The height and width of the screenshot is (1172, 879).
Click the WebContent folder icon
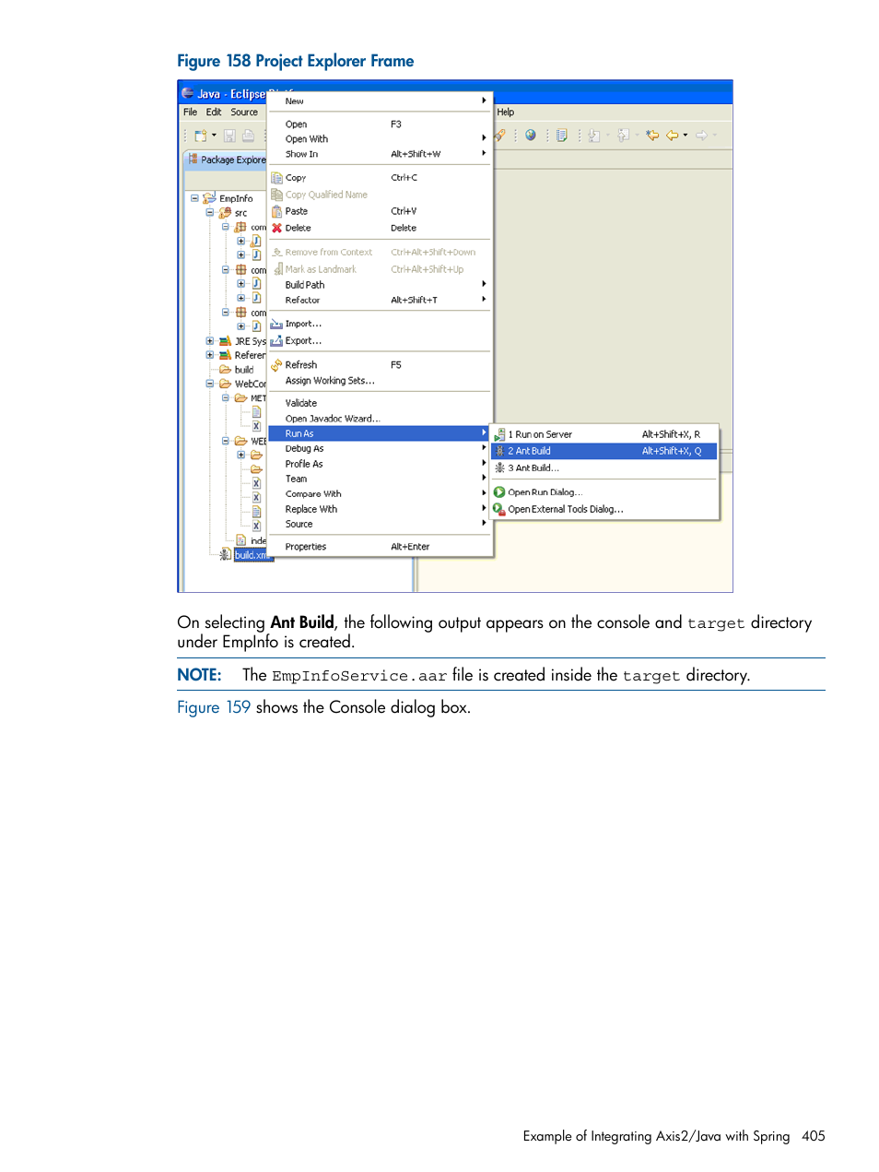(x=225, y=384)
